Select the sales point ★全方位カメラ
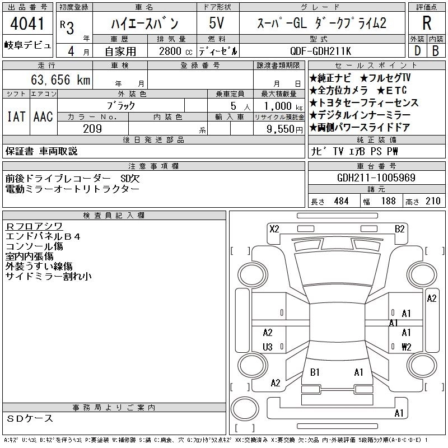Image resolution: width=448 pixels, height=448 pixels. [x=339, y=91]
